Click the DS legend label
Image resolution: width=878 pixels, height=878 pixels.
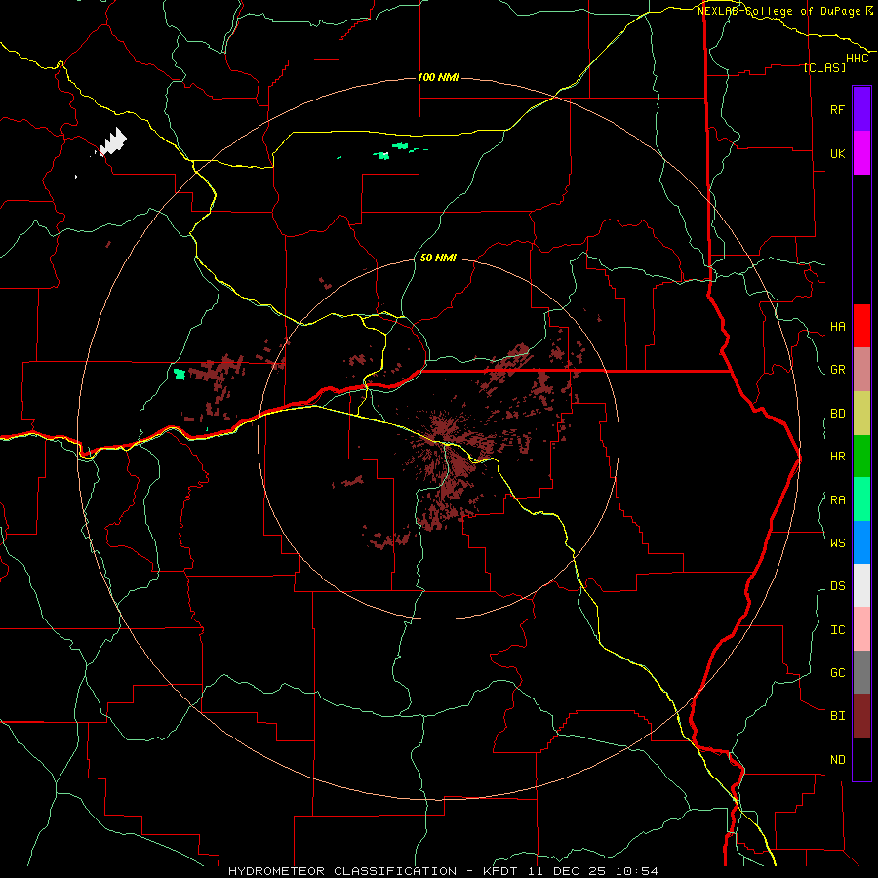click(x=837, y=586)
